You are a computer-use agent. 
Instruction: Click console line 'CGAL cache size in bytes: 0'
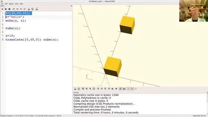point(91,101)
